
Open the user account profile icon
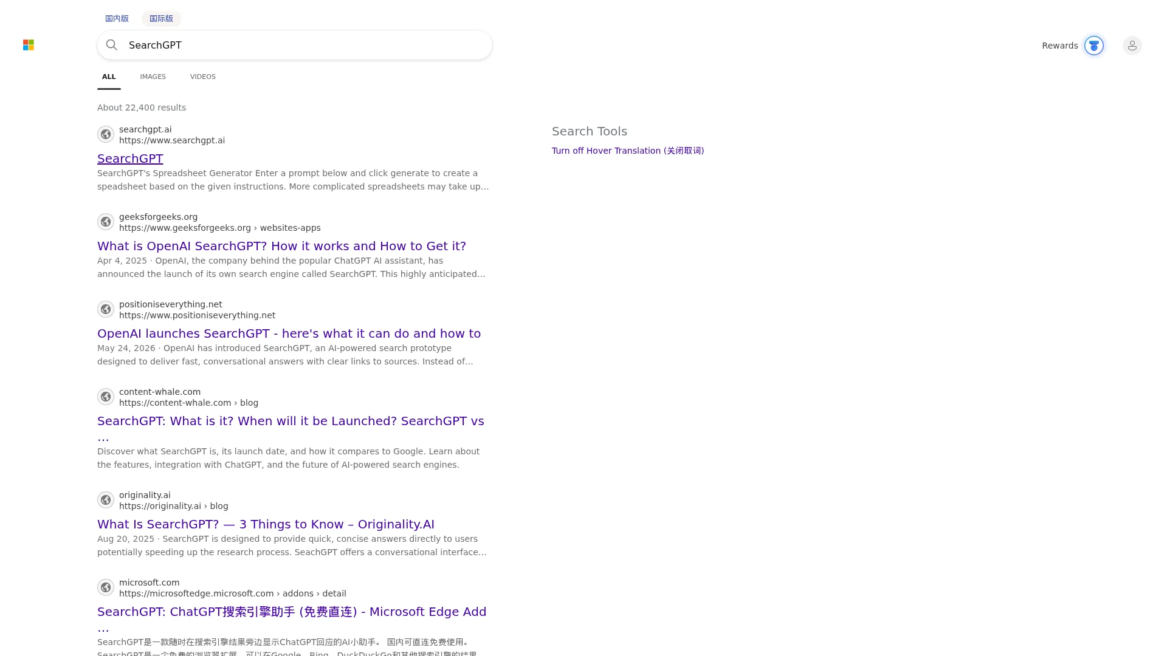point(1132,46)
